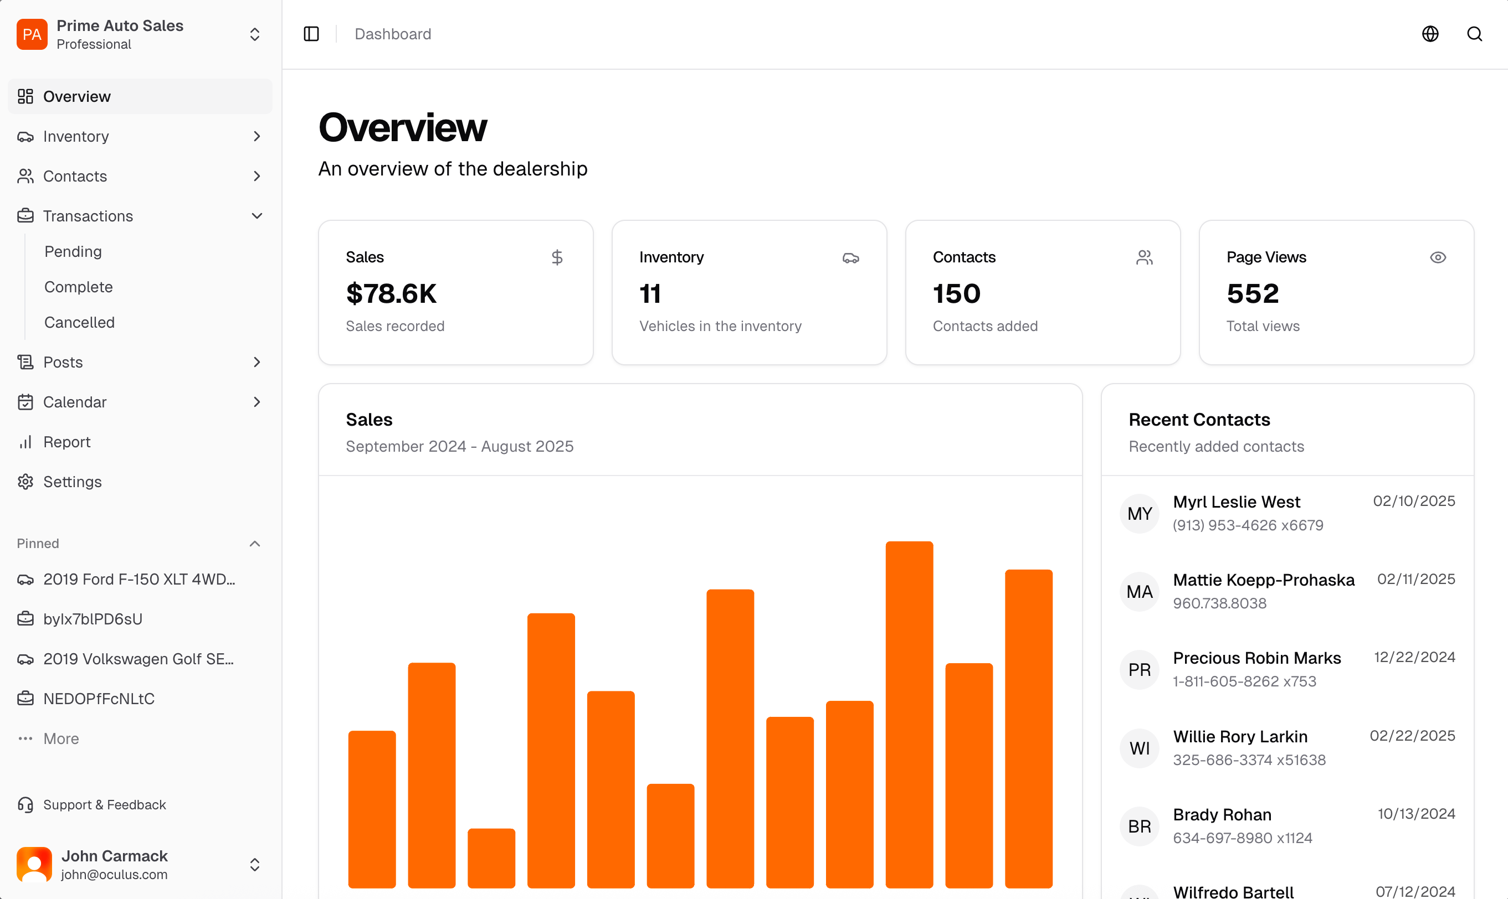Screen dimensions: 1508x899
Task: Click the Contacts people icon in sidebar
Action: [x=25, y=176]
